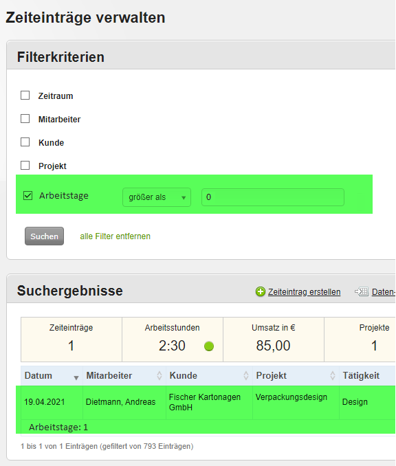
Task: Click the sort arrow in Datum column
Action: [76, 378]
